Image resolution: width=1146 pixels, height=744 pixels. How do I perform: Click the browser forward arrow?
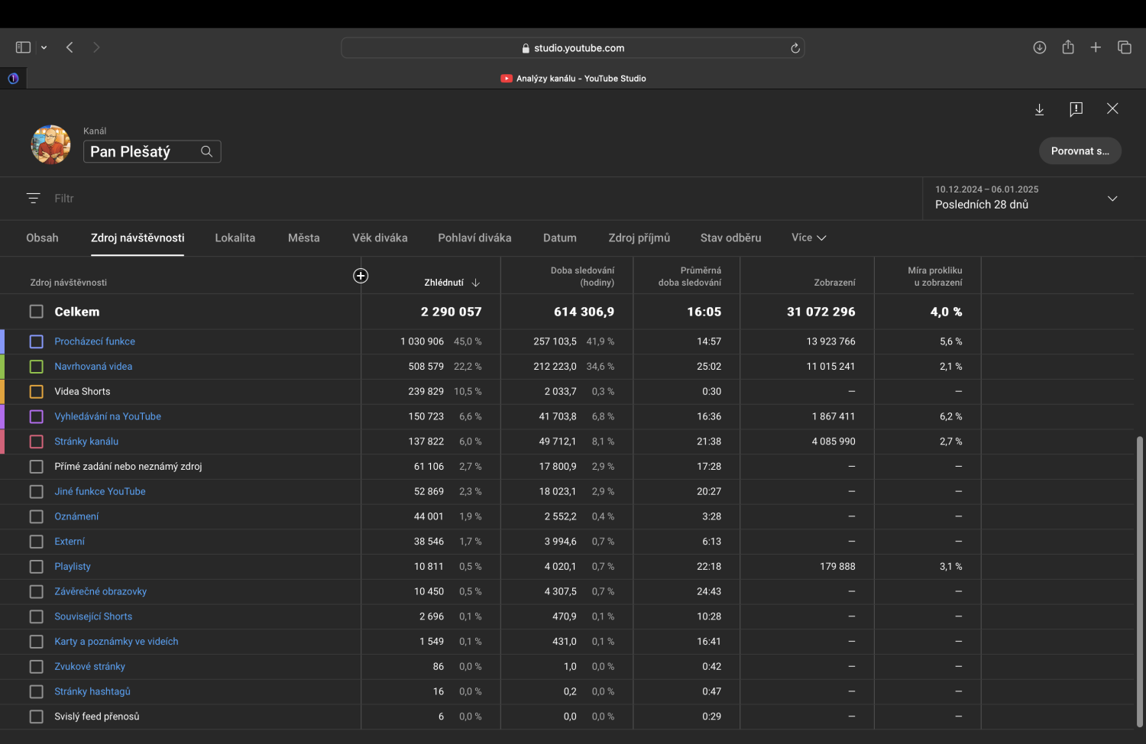[x=96, y=47]
